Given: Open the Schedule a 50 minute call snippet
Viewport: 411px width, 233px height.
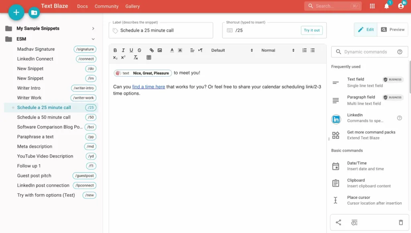Looking at the screenshot, I should click(x=51, y=117).
